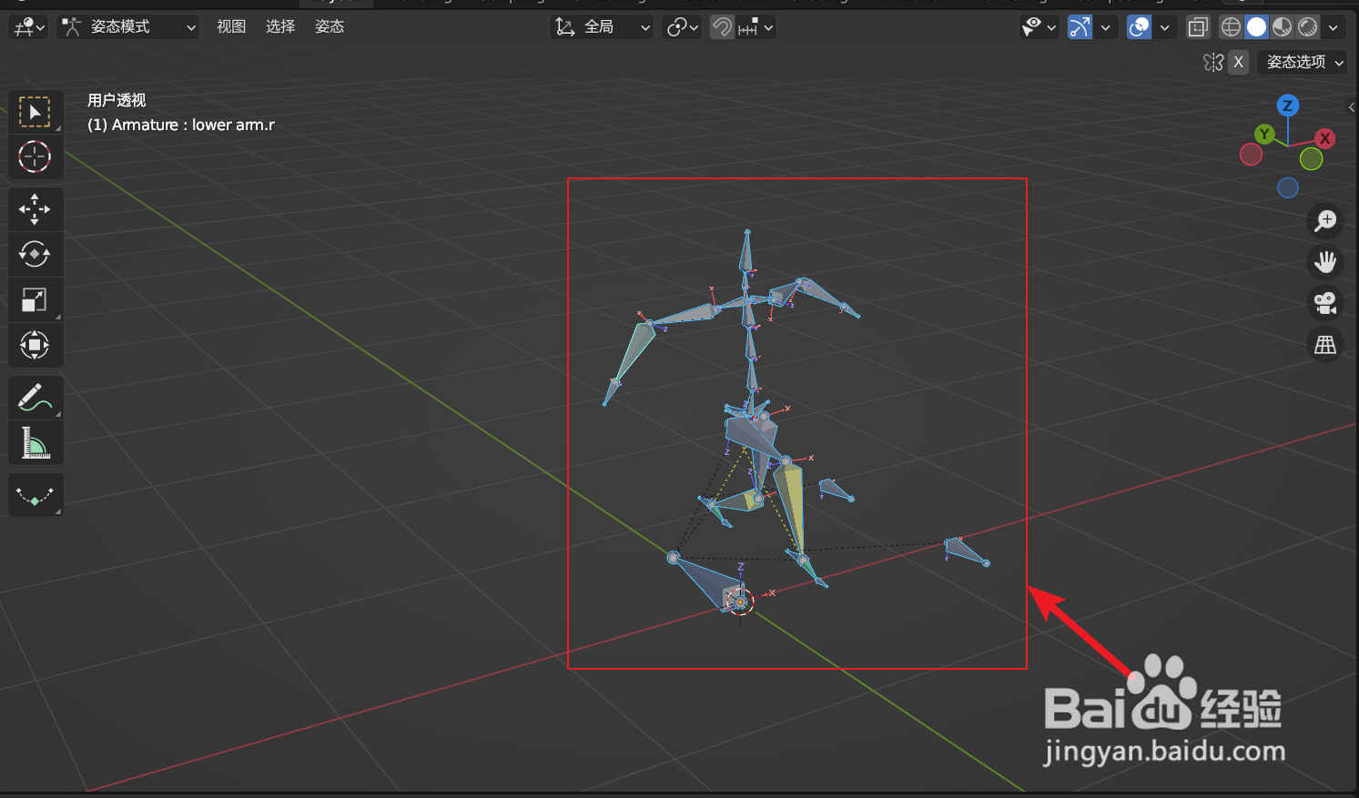Open overlay options dropdown arrow
This screenshot has width=1359, height=798.
coord(1164,27)
